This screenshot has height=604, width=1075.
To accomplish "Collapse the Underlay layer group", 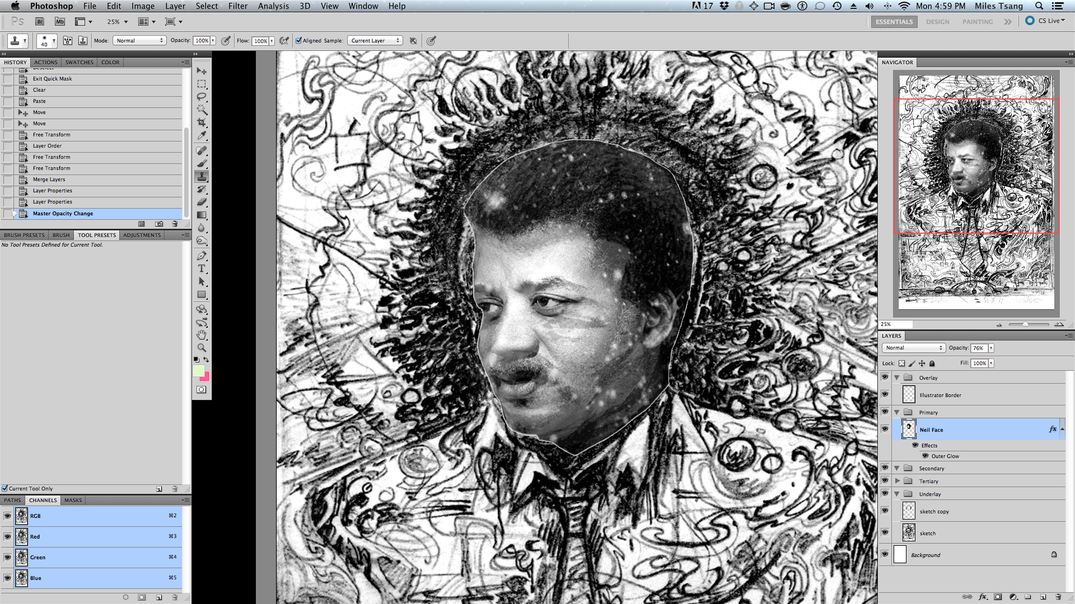I will (897, 494).
